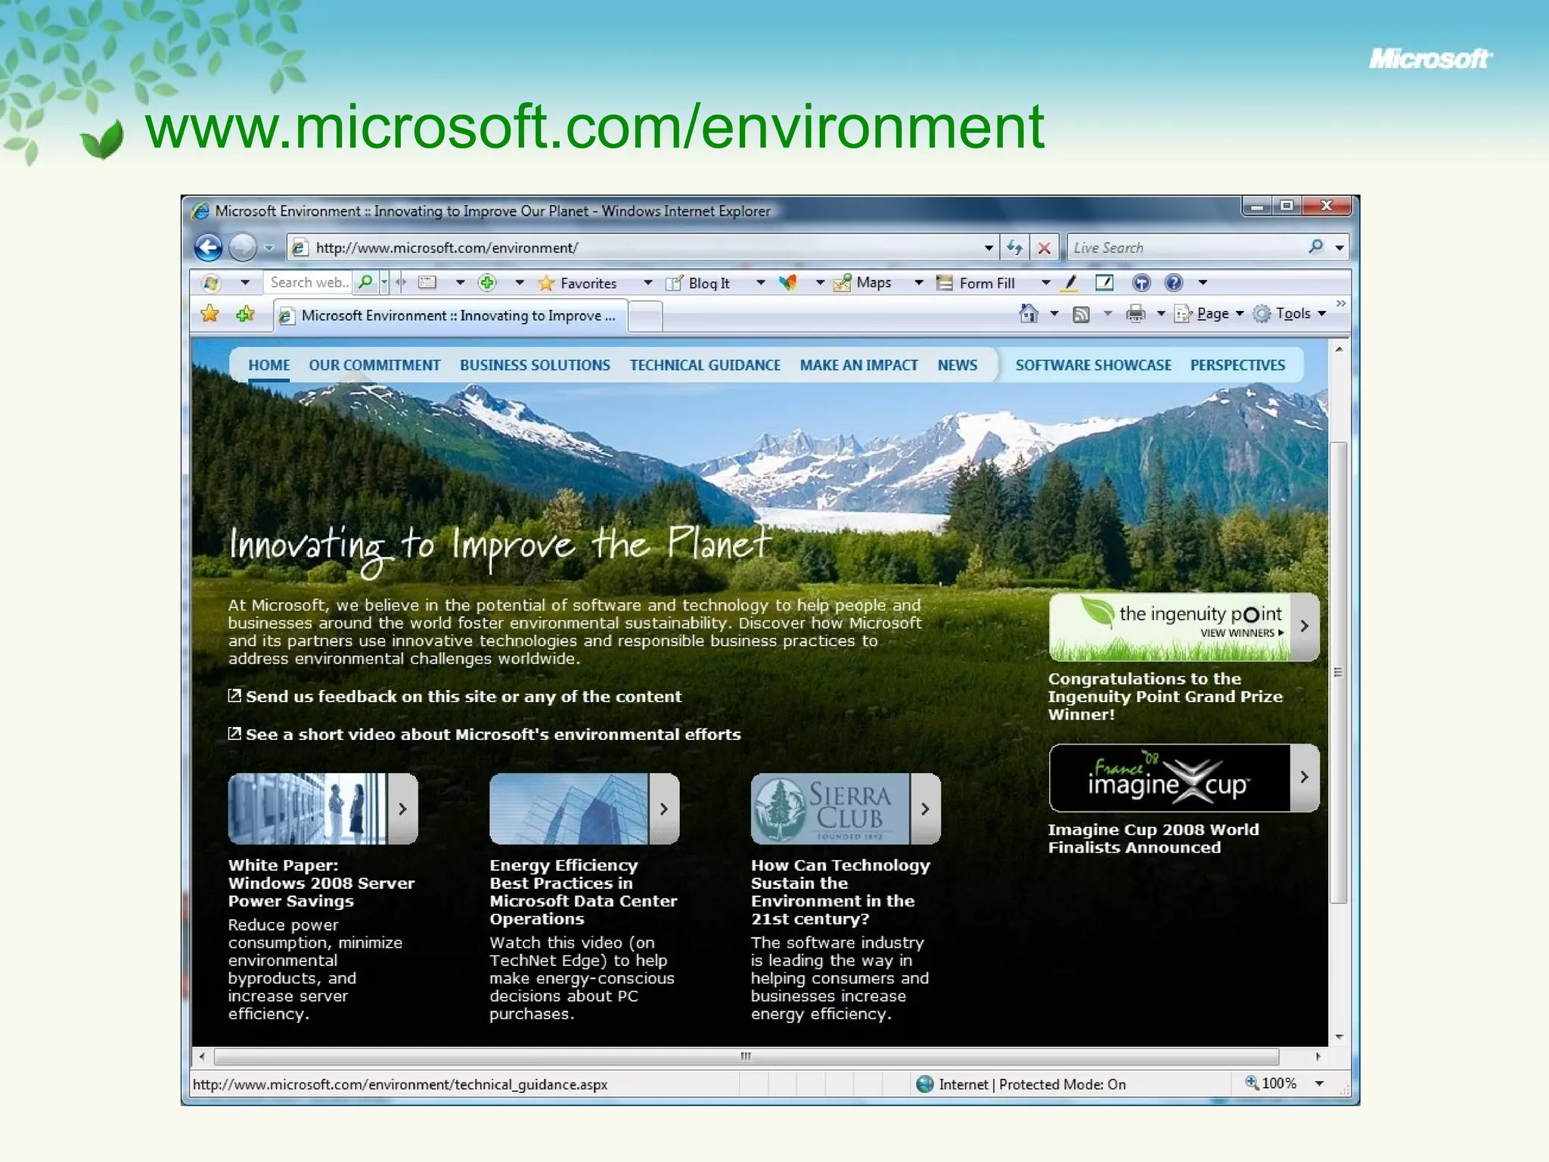Click the status bar zoom magnifier
This screenshot has width=1549, height=1162.
(1252, 1083)
